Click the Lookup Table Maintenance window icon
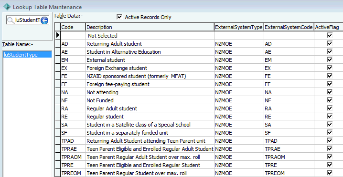 [x=7, y=7]
